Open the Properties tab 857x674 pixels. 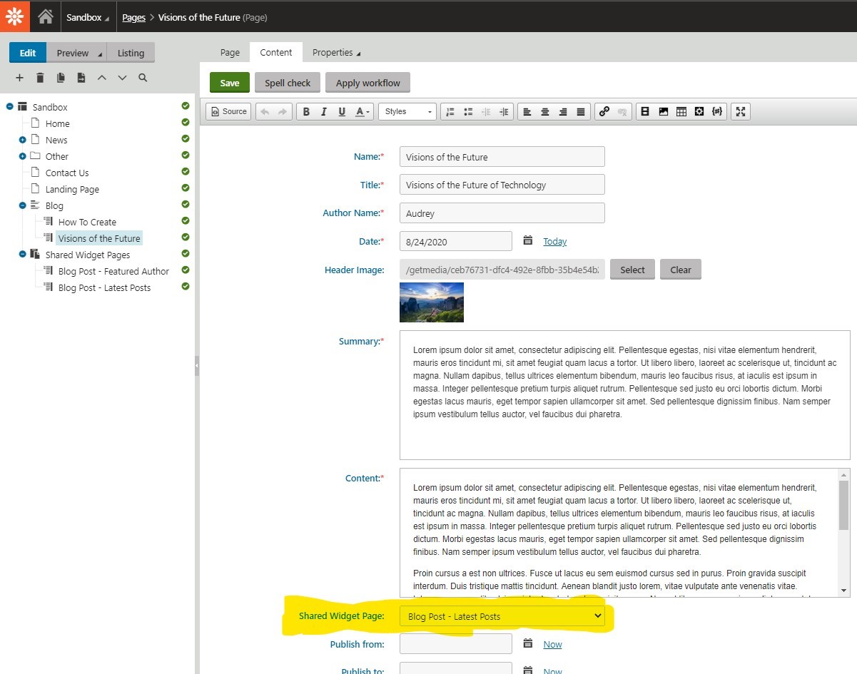point(336,52)
